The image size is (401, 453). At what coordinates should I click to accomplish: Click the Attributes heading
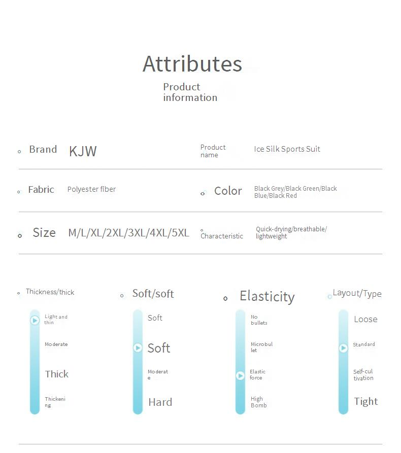pos(192,64)
